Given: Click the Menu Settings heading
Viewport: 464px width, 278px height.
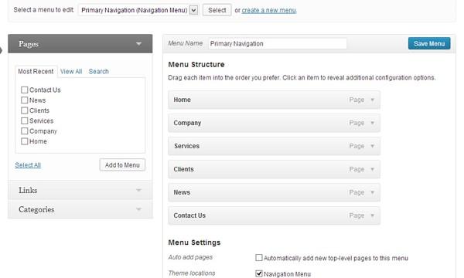Looking at the screenshot, I should coord(194,242).
